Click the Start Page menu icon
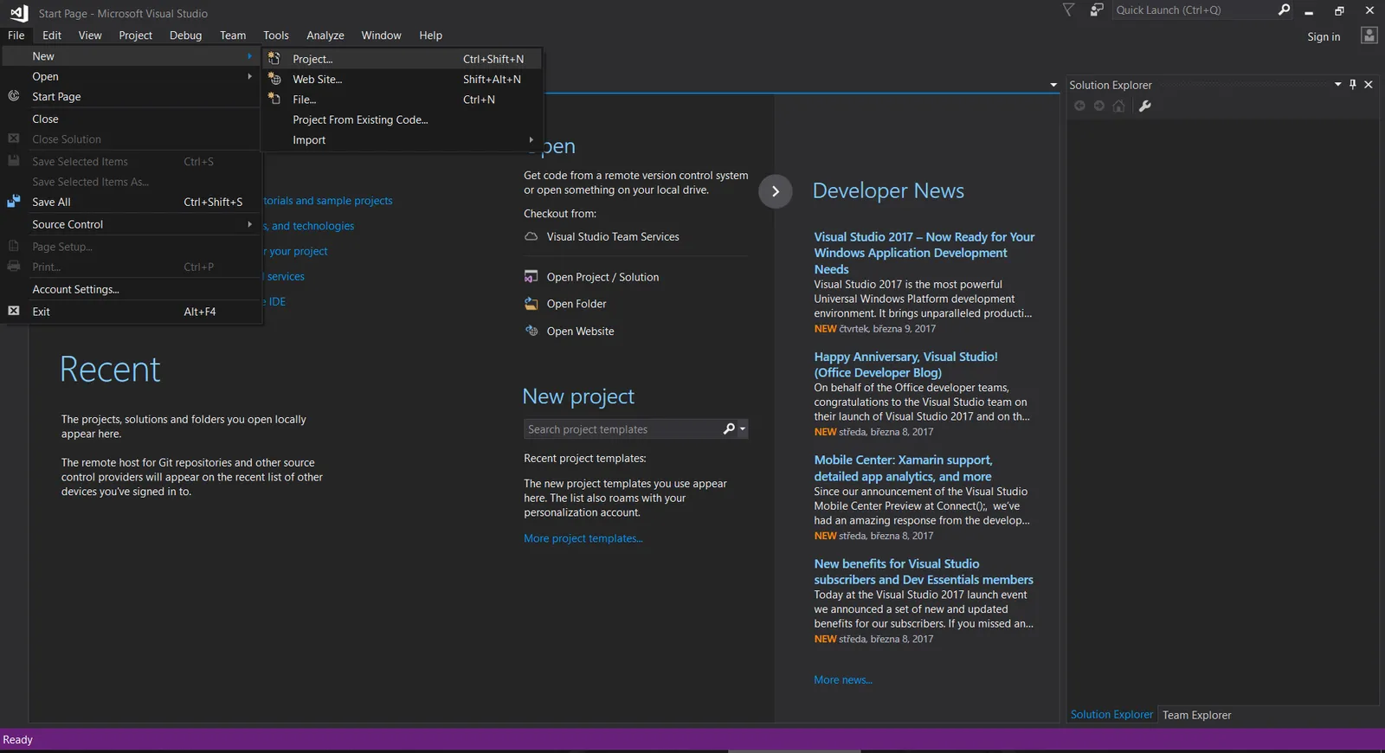Screen dimensions: 1385x753 tap(14, 96)
